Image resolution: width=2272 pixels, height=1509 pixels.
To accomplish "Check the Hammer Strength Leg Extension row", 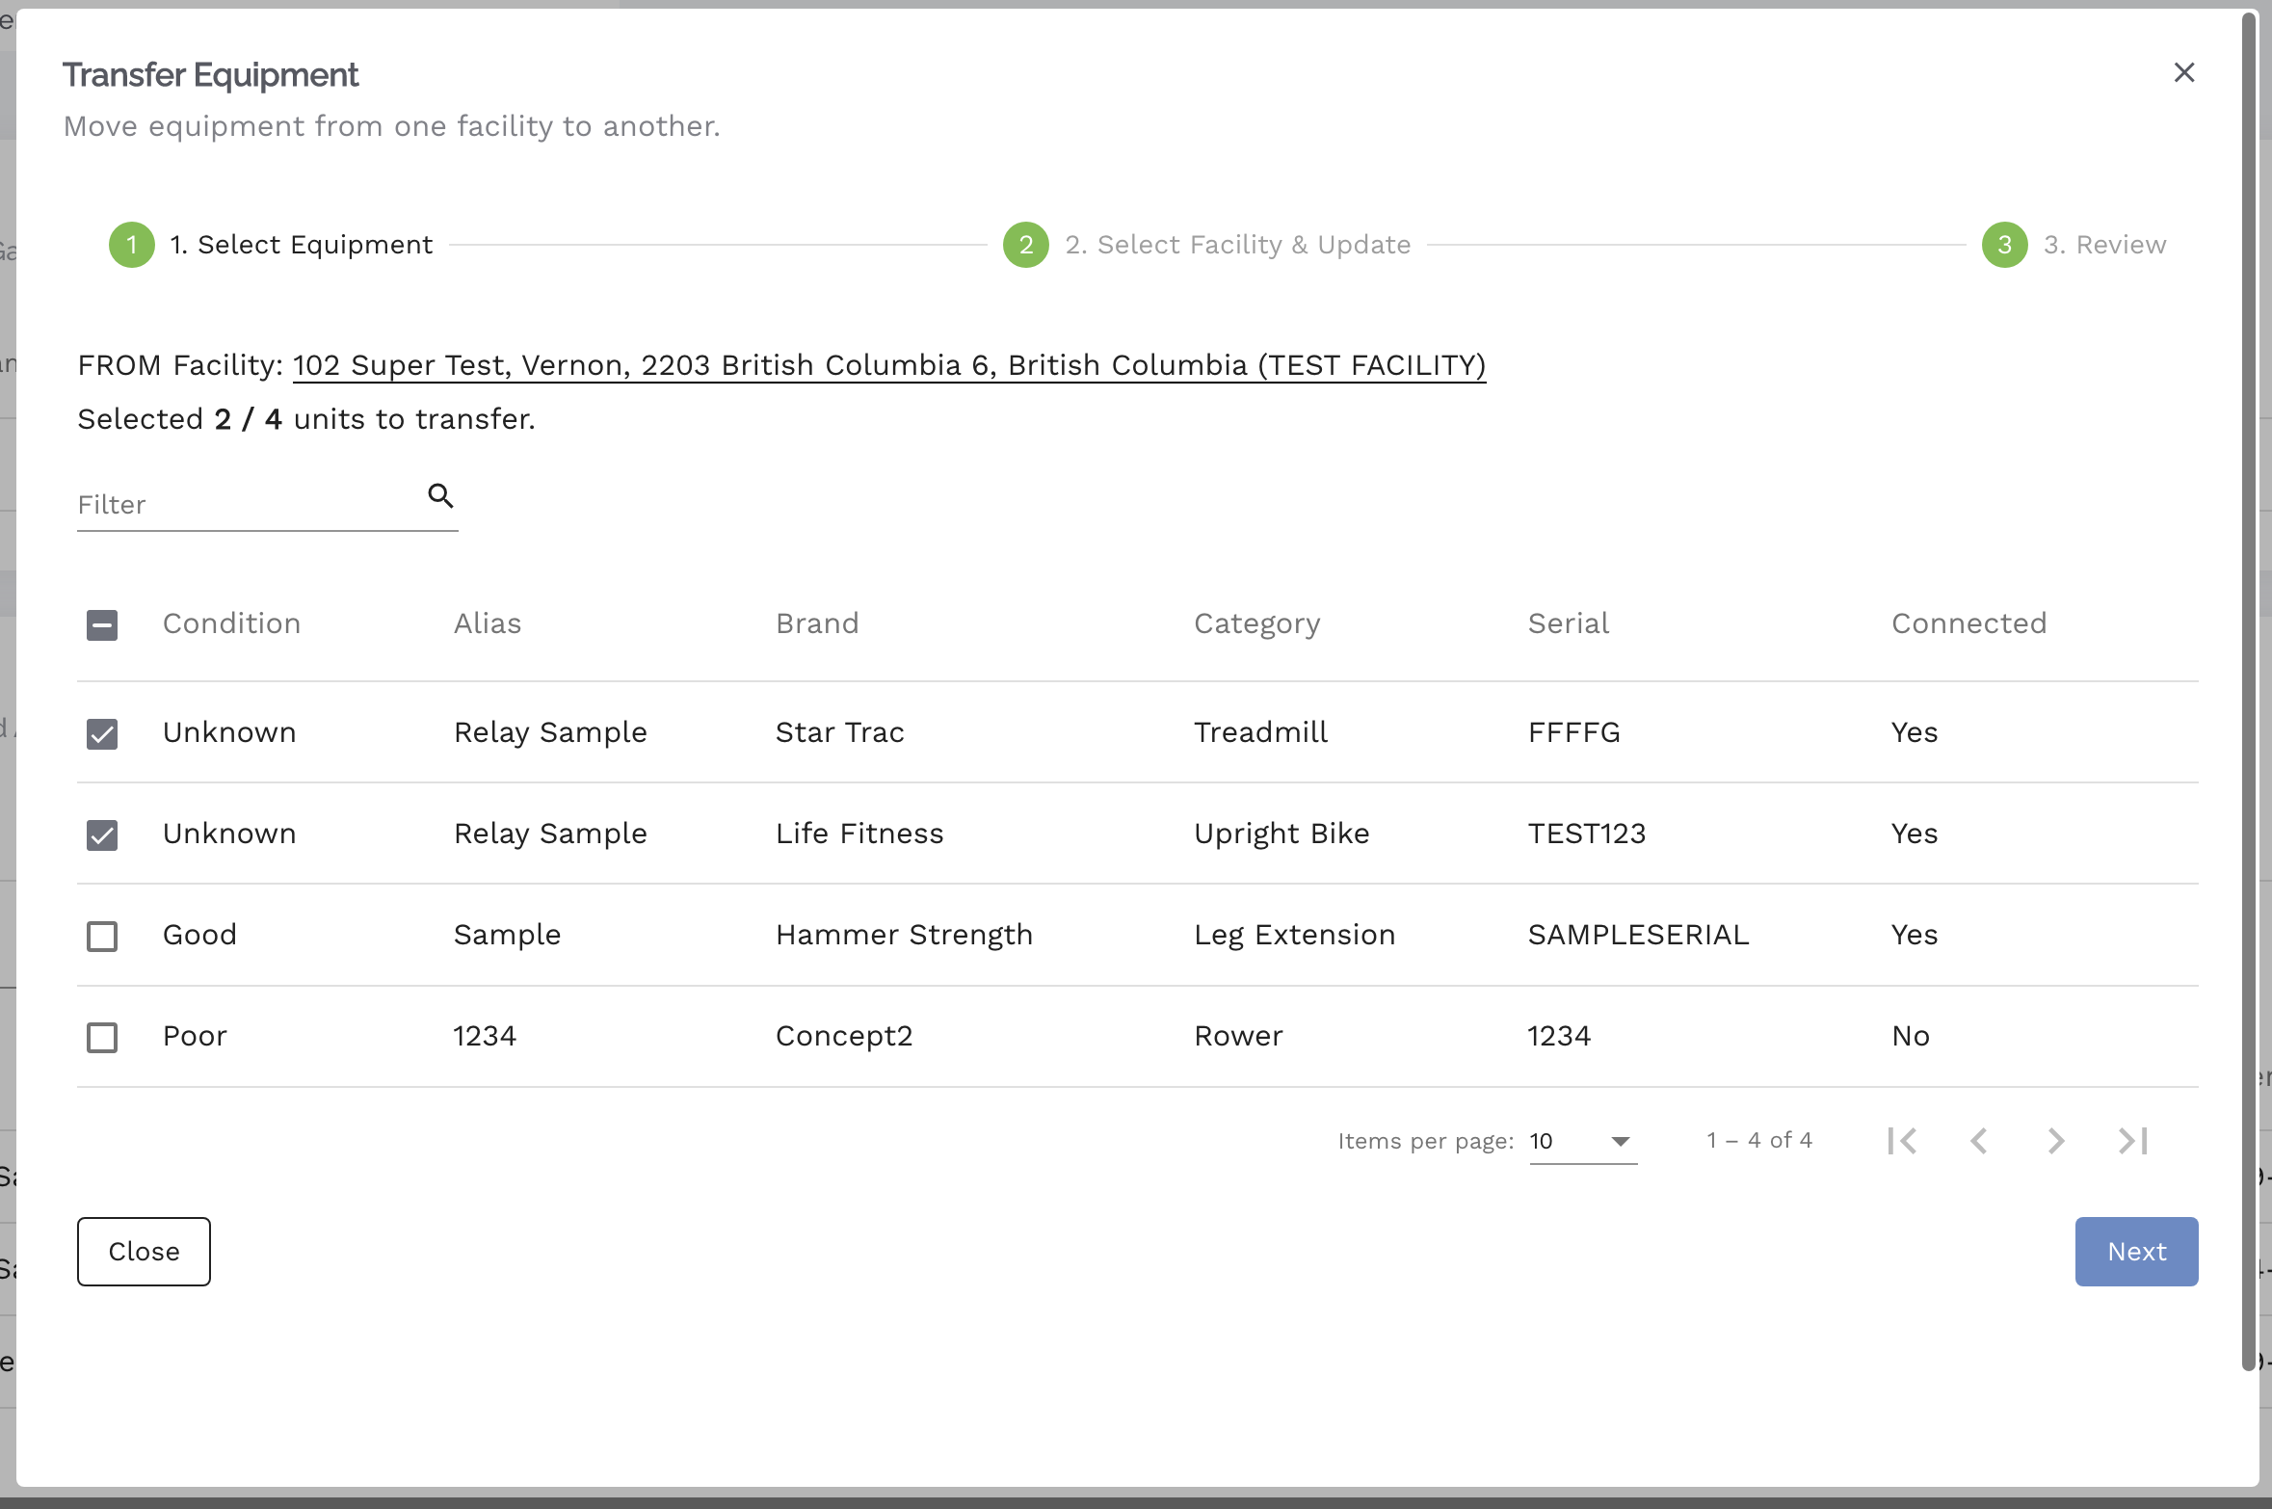I will pyautogui.click(x=102, y=936).
